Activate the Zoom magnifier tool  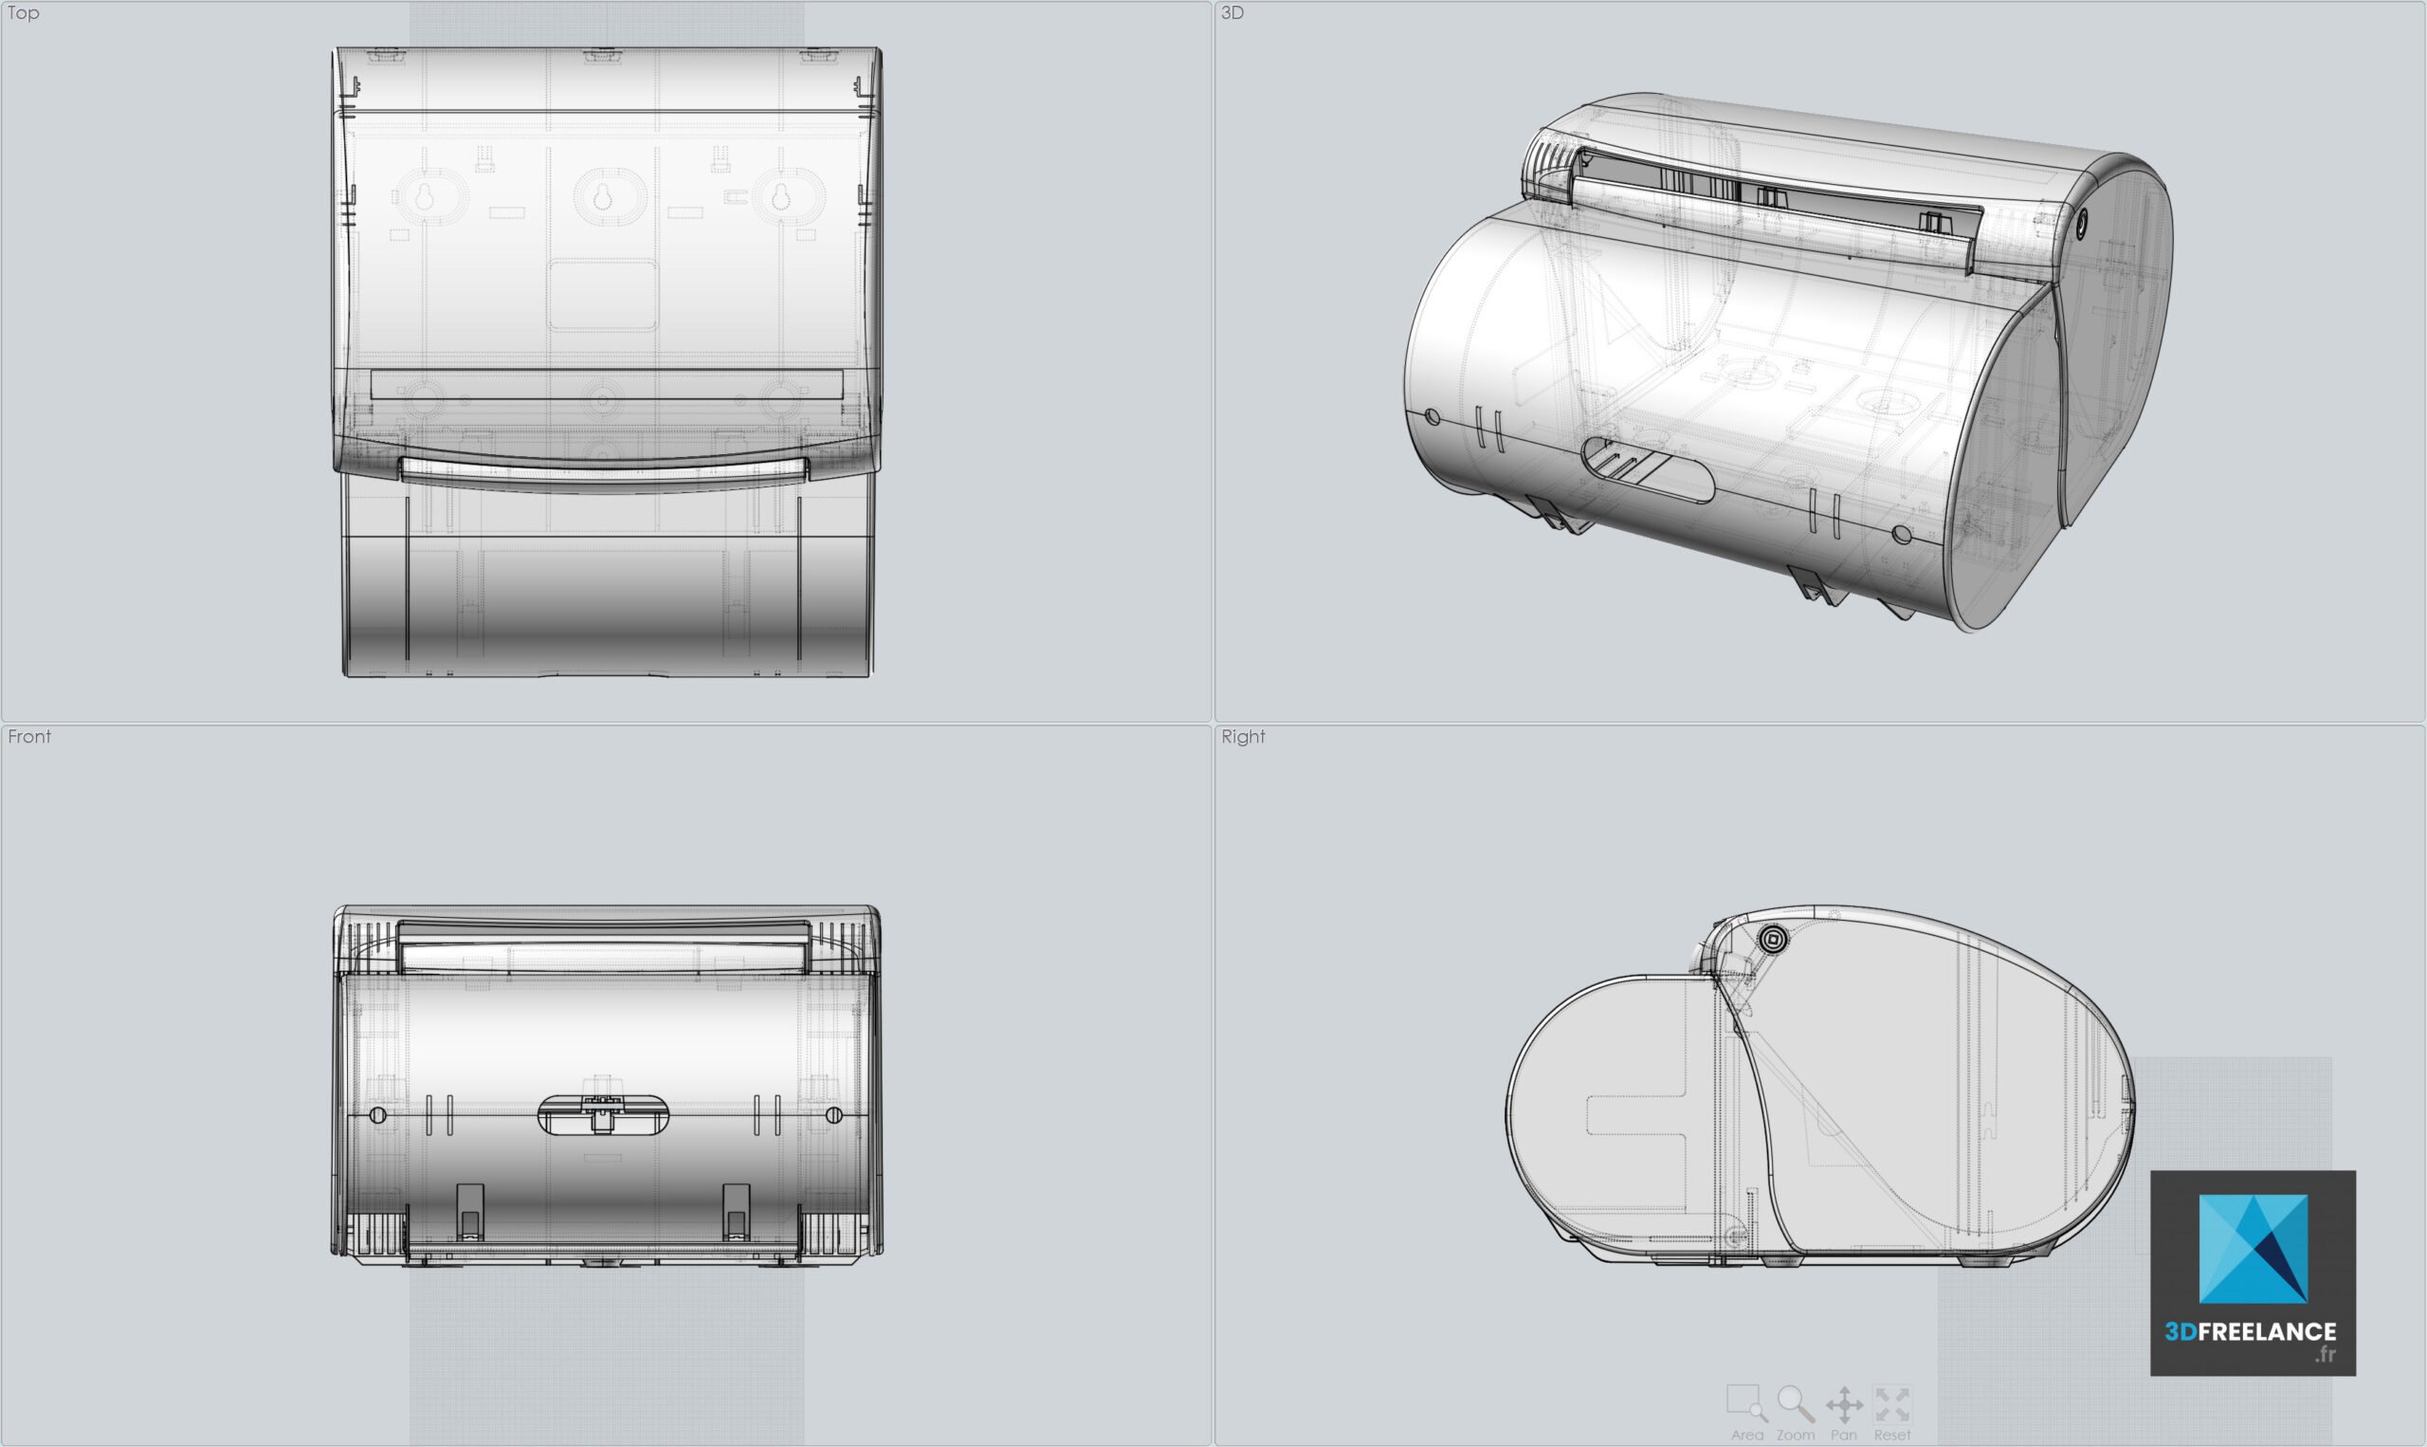point(1795,1404)
